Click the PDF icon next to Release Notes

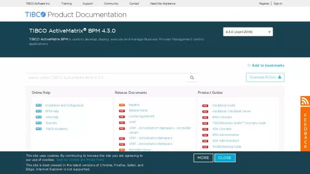pyautogui.click(x=122, y=111)
